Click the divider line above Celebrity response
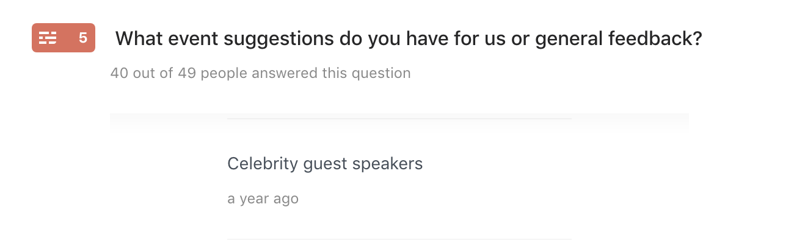Viewport: 805px width, 246px height. coord(399,119)
